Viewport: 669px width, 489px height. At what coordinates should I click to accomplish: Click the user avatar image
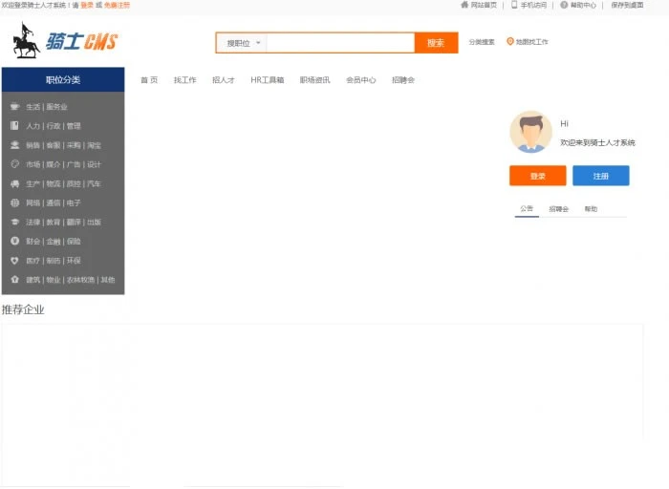click(530, 132)
